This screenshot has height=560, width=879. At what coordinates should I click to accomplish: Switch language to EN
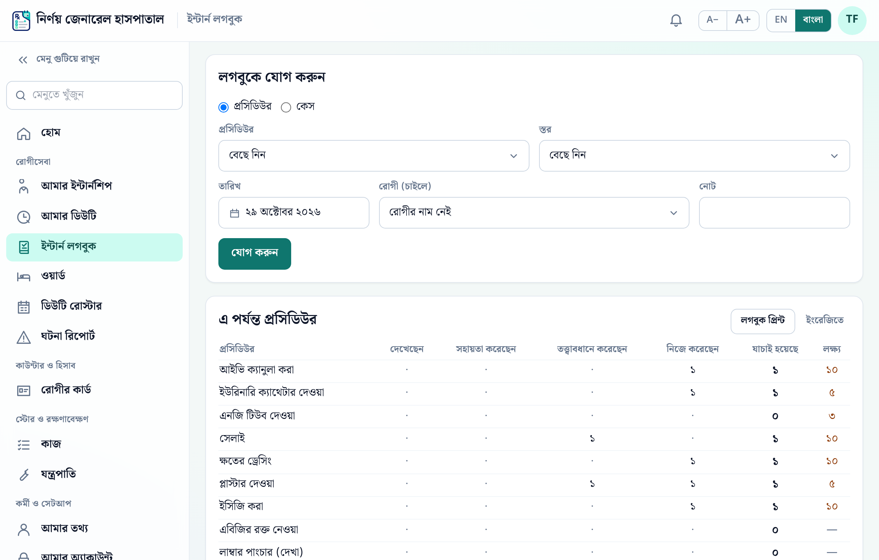[x=781, y=20]
